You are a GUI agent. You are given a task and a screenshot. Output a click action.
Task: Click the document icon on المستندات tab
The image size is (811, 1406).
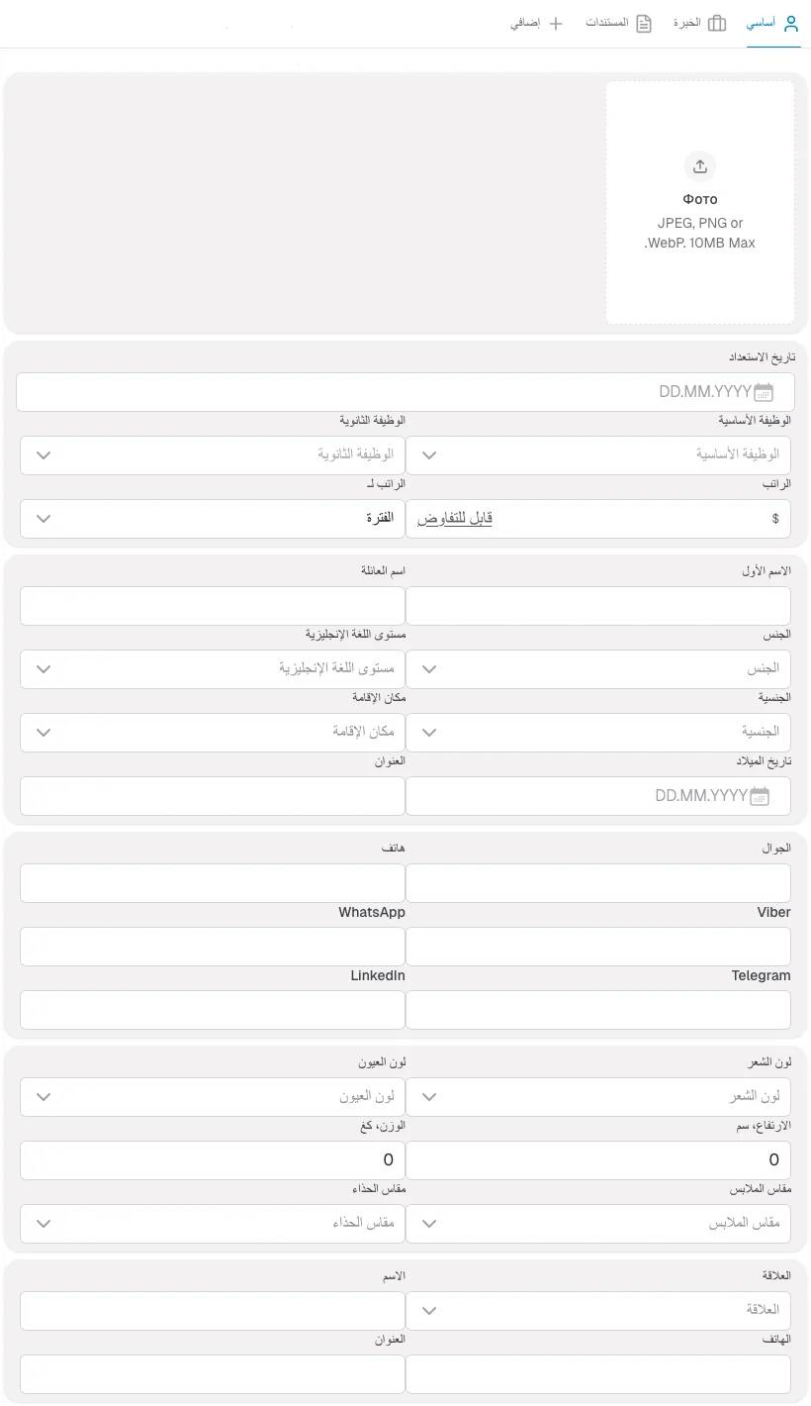(x=644, y=22)
